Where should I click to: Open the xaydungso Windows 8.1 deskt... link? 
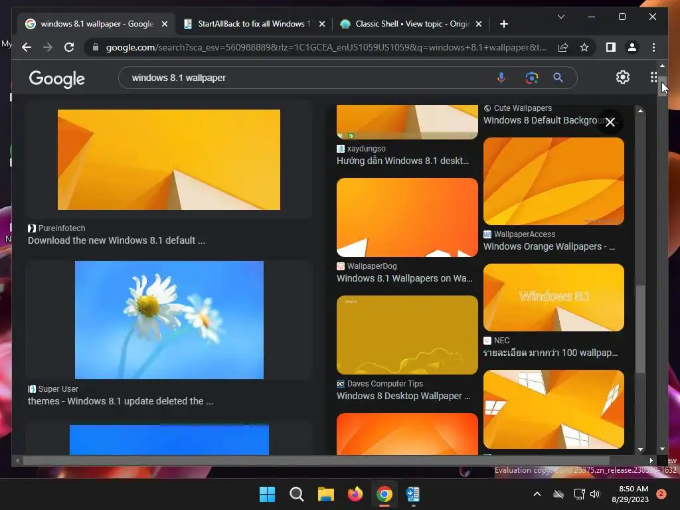[x=402, y=161]
